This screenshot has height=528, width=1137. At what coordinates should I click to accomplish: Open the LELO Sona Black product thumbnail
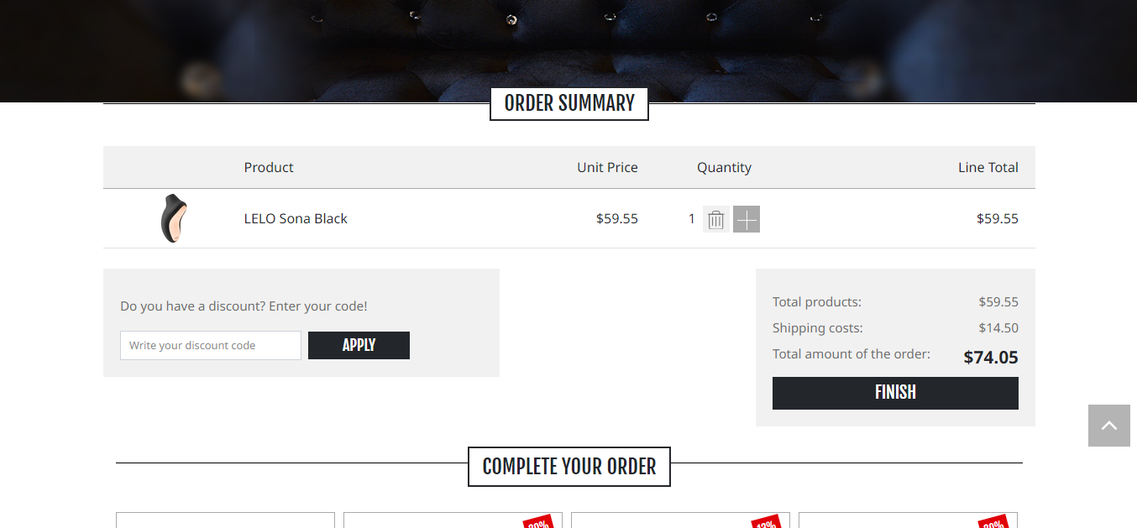click(174, 218)
